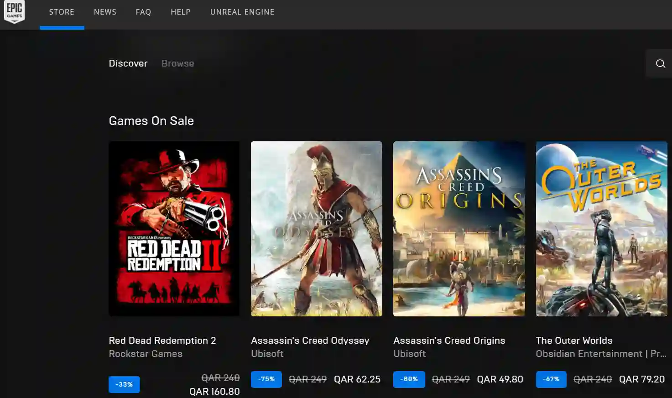The width and height of the screenshot is (672, 398).
Task: Open Assassin's Creed Origins cover art
Action: click(x=459, y=229)
